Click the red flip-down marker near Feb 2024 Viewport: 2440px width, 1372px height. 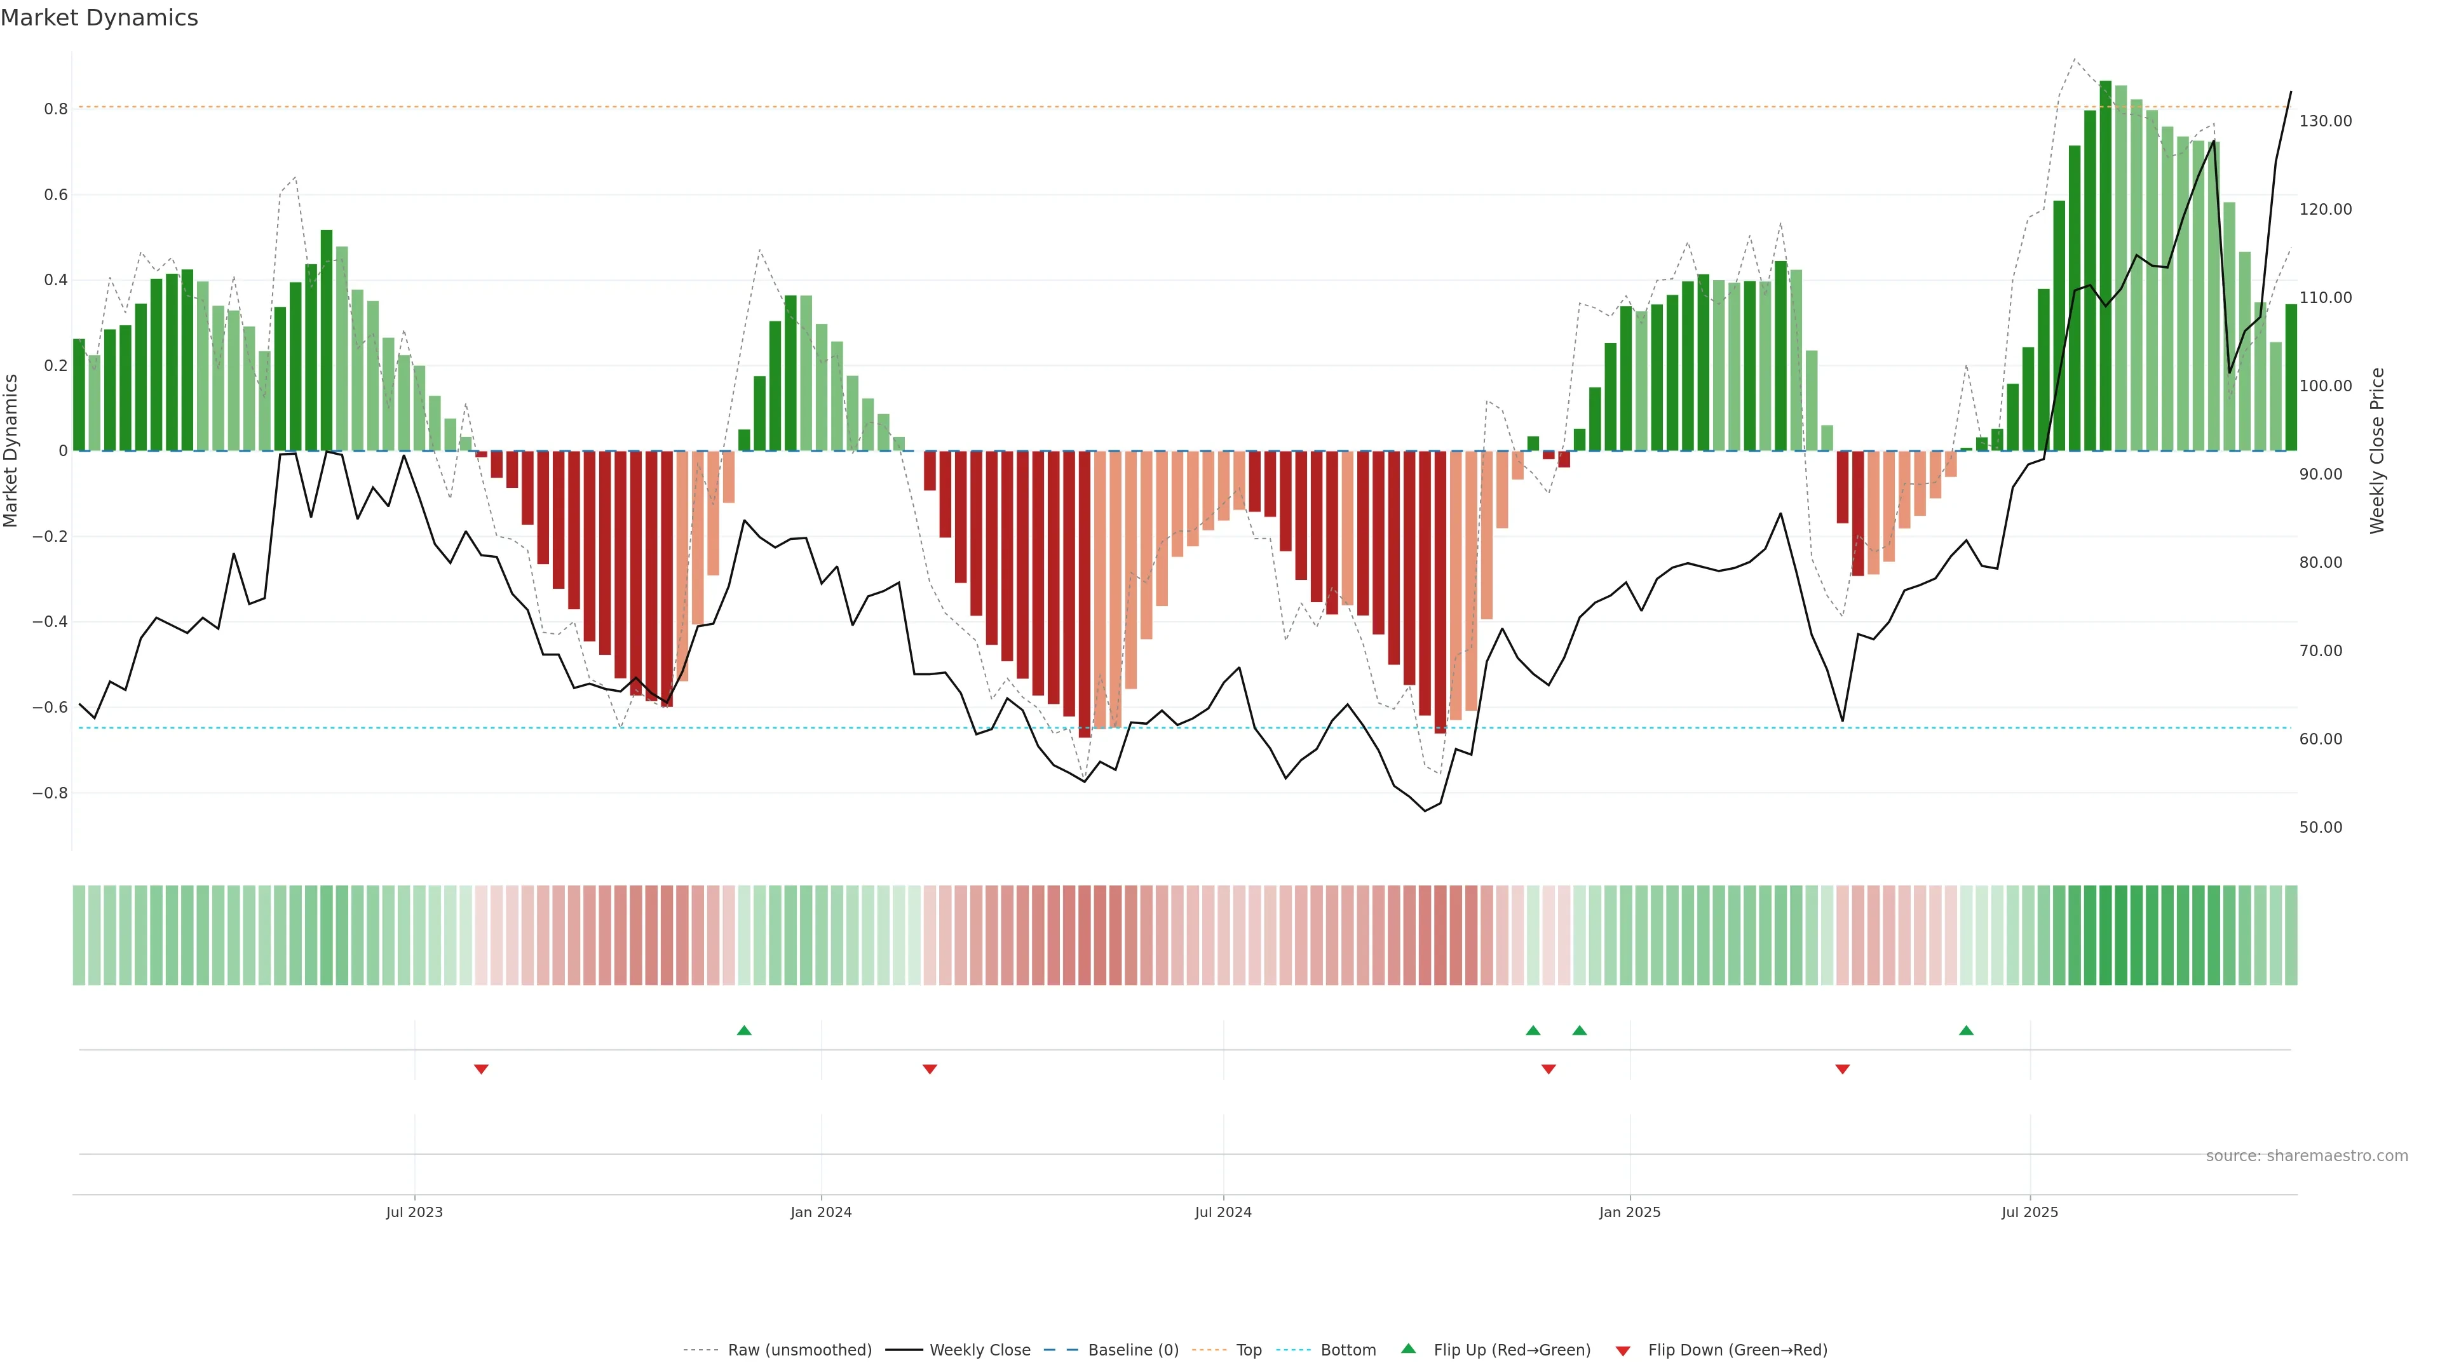pos(929,1069)
